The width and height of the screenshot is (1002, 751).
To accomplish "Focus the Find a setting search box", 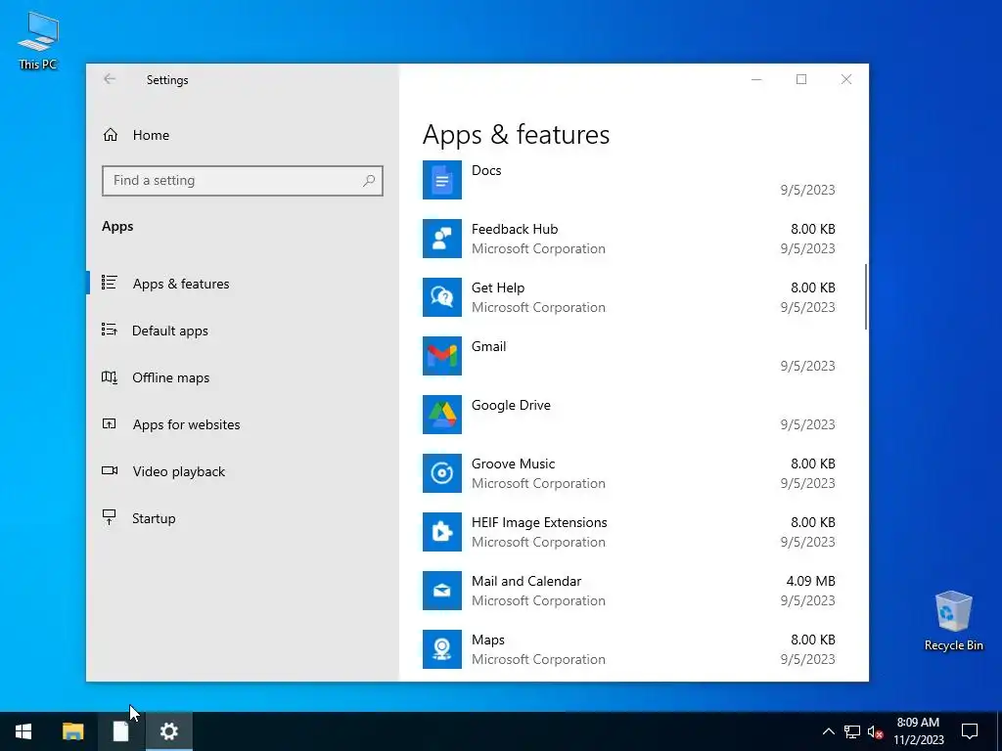I will (x=243, y=181).
